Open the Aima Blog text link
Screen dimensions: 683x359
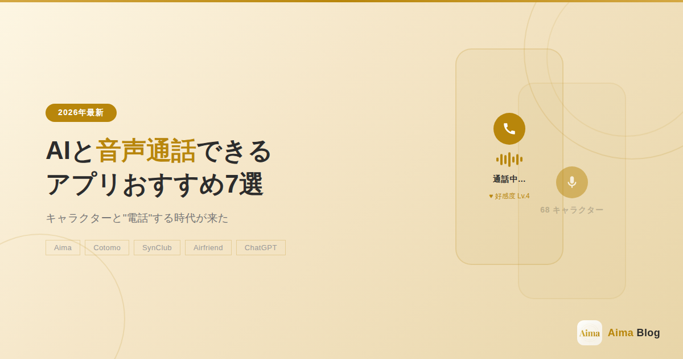pyautogui.click(x=633, y=333)
